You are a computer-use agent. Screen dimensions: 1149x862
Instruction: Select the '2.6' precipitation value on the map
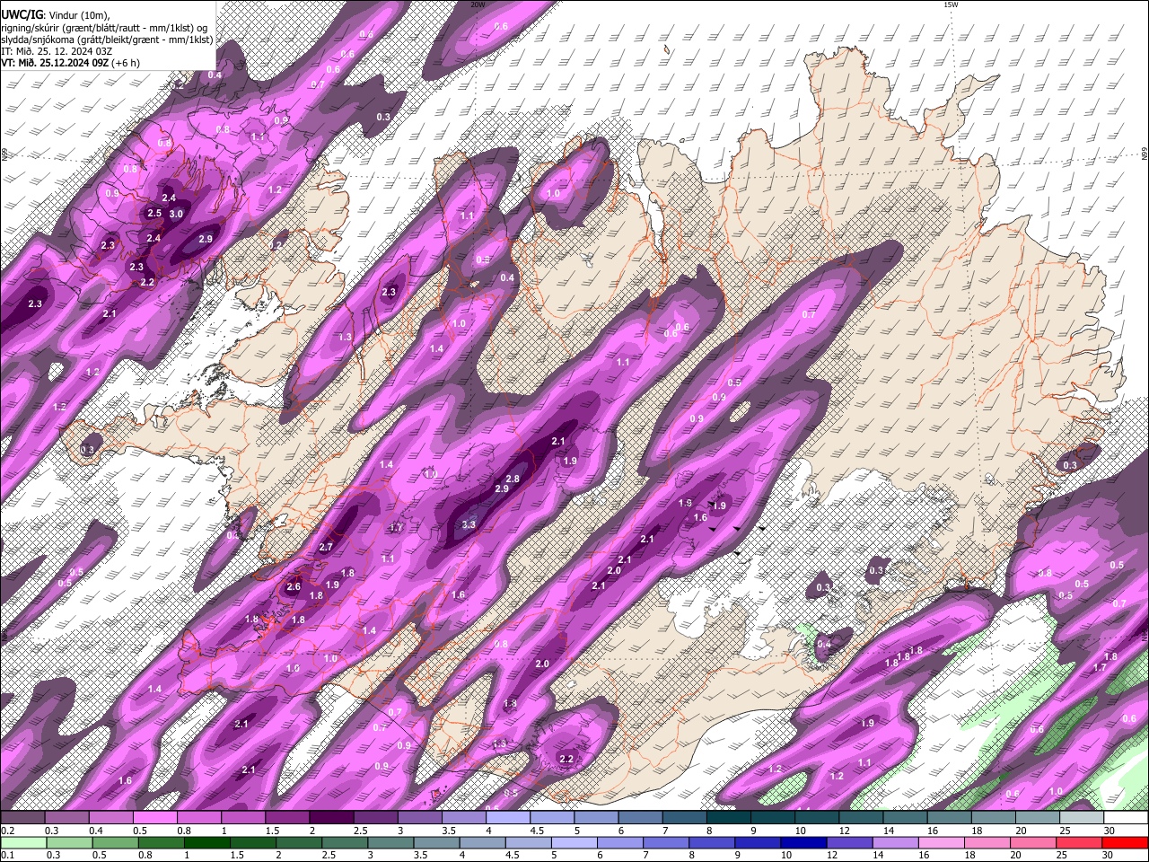[x=294, y=586]
